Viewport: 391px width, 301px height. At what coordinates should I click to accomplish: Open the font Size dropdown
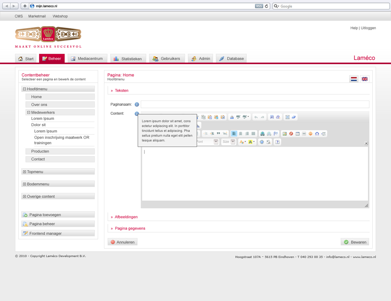point(233,142)
